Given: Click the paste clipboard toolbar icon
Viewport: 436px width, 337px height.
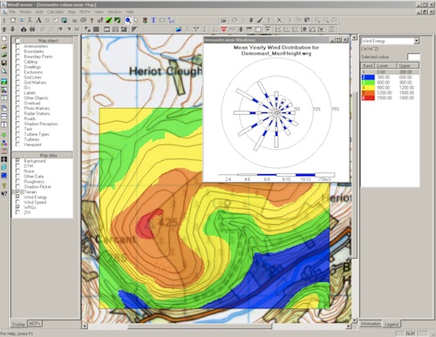Looking at the screenshot, I should [x=307, y=20].
